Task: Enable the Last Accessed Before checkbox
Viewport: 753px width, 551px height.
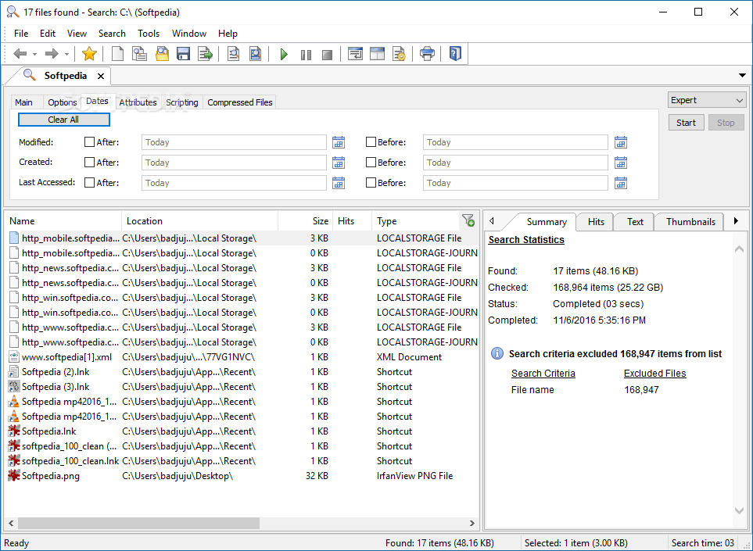Action: click(371, 182)
